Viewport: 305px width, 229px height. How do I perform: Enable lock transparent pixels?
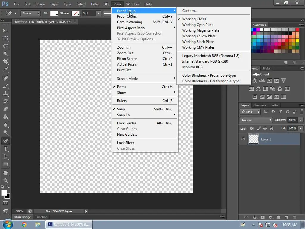252,129
